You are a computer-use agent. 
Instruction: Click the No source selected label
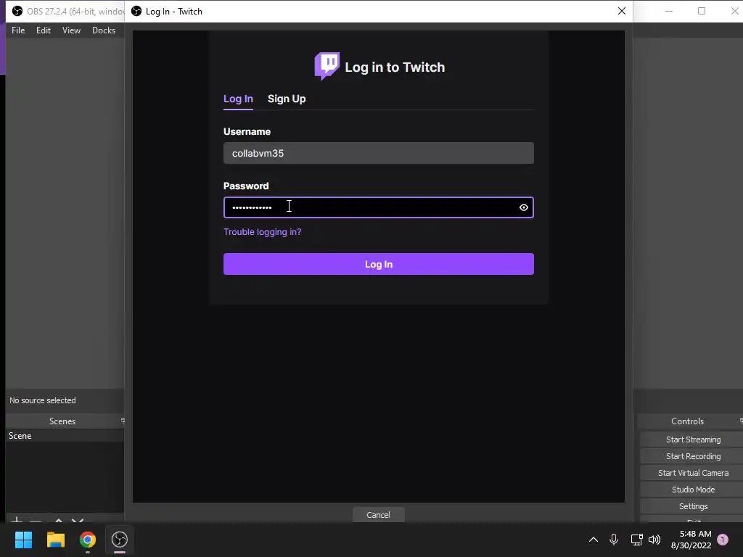tap(43, 400)
